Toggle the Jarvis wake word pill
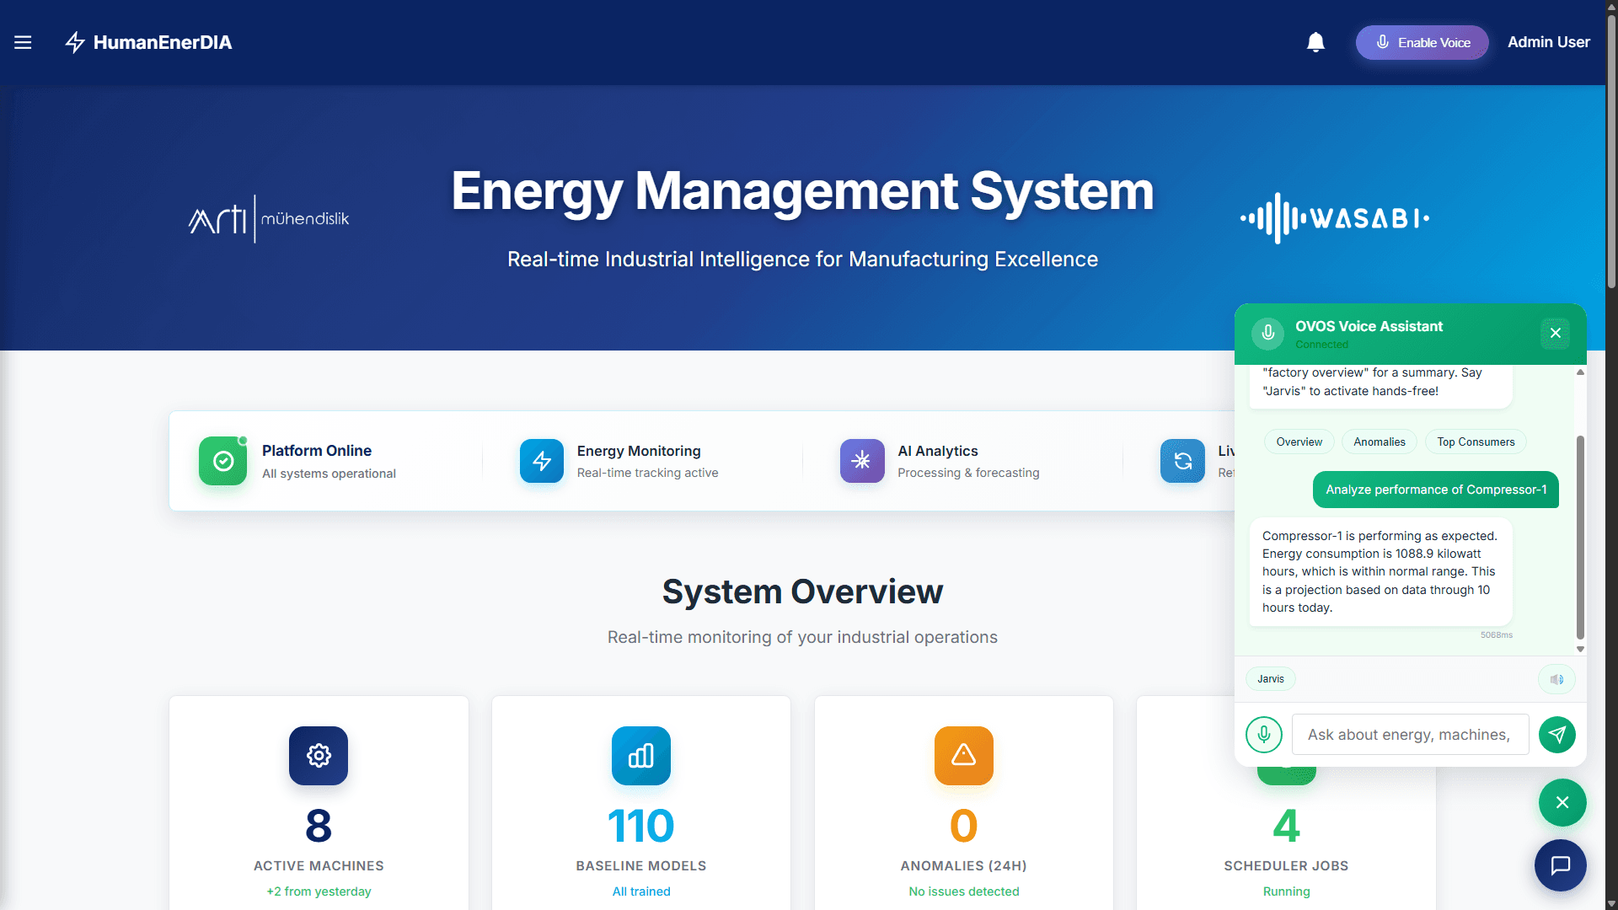 1270,678
